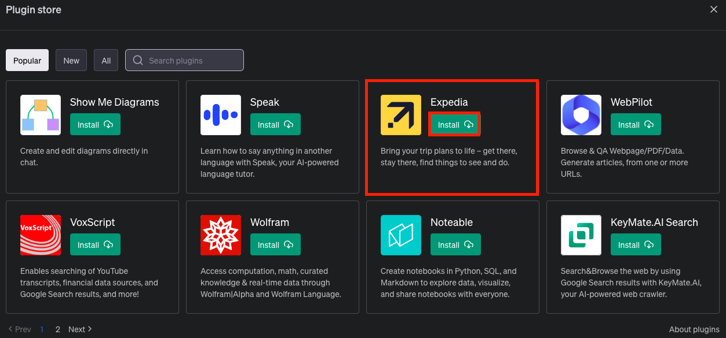Click the Noteable plugin title

point(451,222)
